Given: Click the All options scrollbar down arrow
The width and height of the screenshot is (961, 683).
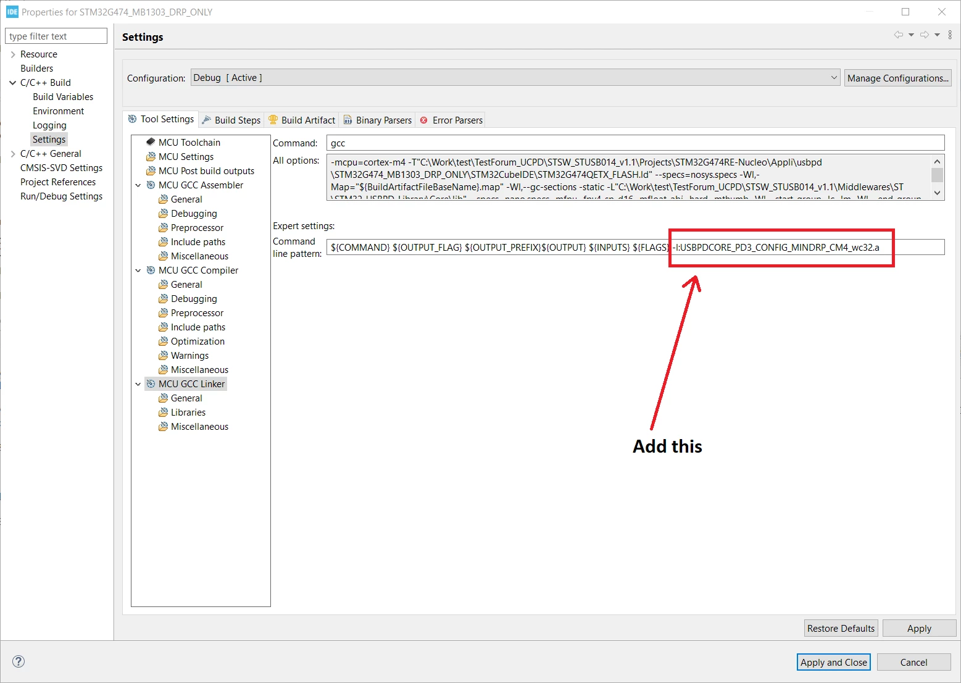Looking at the screenshot, I should coord(937,193).
